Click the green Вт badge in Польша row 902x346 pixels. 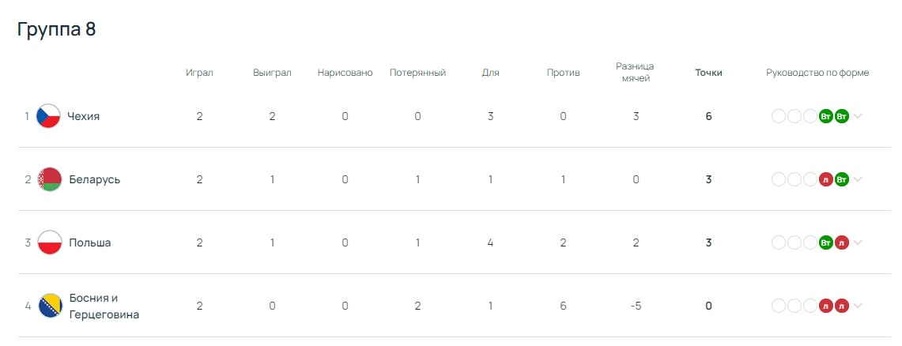[x=826, y=243]
